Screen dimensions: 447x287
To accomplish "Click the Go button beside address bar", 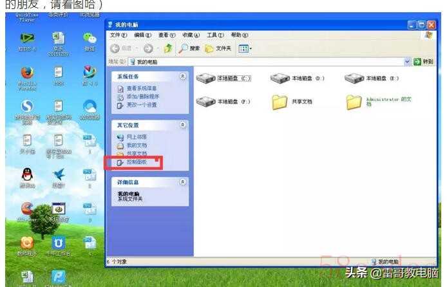I will coord(424,62).
